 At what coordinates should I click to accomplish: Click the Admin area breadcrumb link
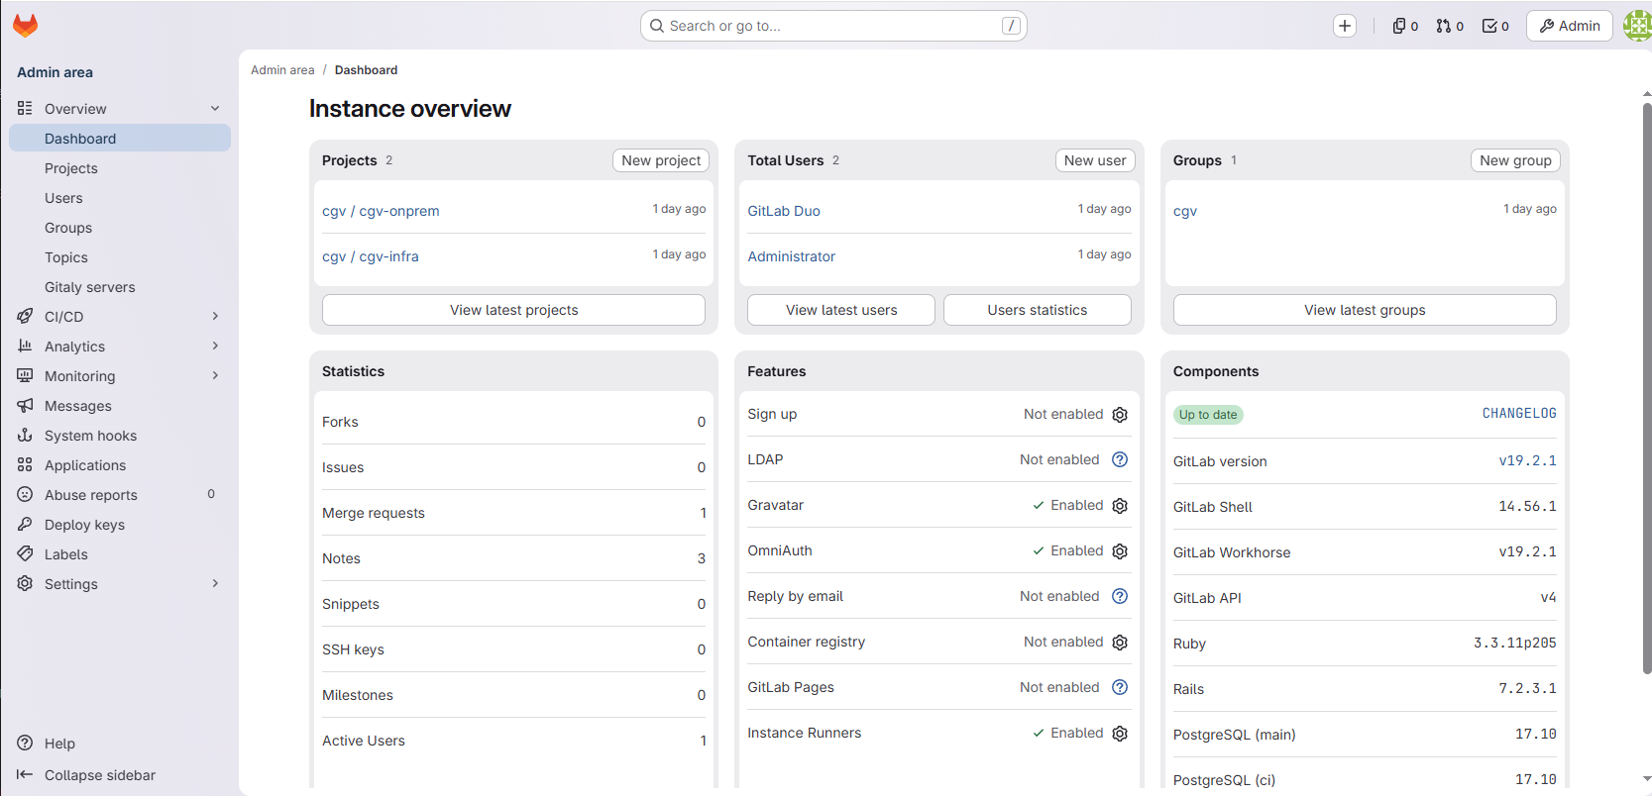point(282,70)
